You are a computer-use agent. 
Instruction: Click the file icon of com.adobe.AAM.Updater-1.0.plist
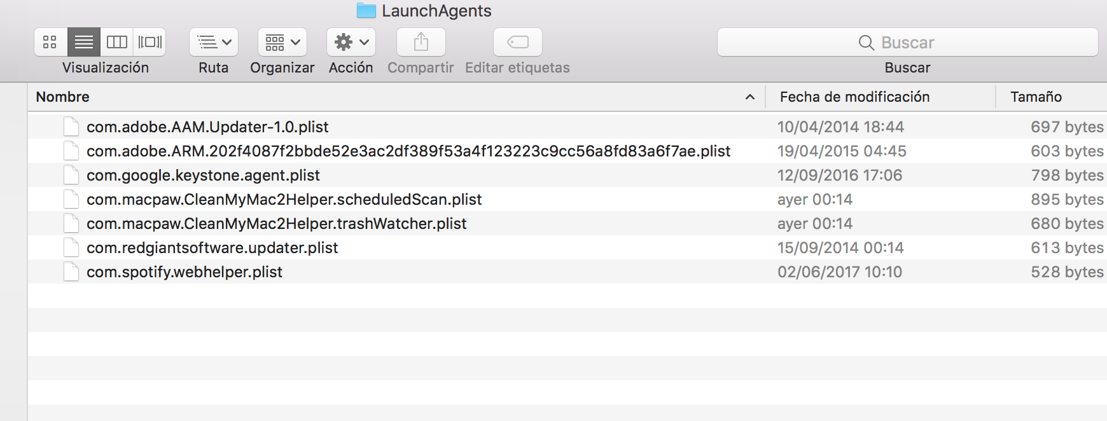pyautogui.click(x=71, y=127)
